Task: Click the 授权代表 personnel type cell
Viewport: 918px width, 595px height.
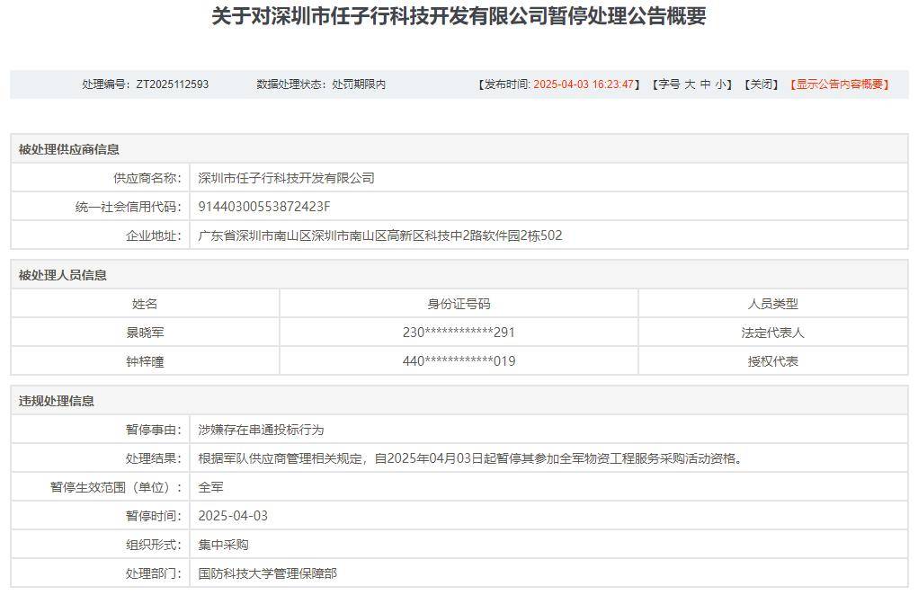Action: [773, 361]
